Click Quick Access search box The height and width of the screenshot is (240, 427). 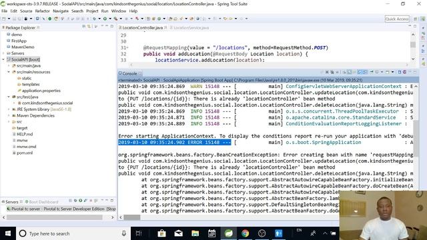pos(397,19)
